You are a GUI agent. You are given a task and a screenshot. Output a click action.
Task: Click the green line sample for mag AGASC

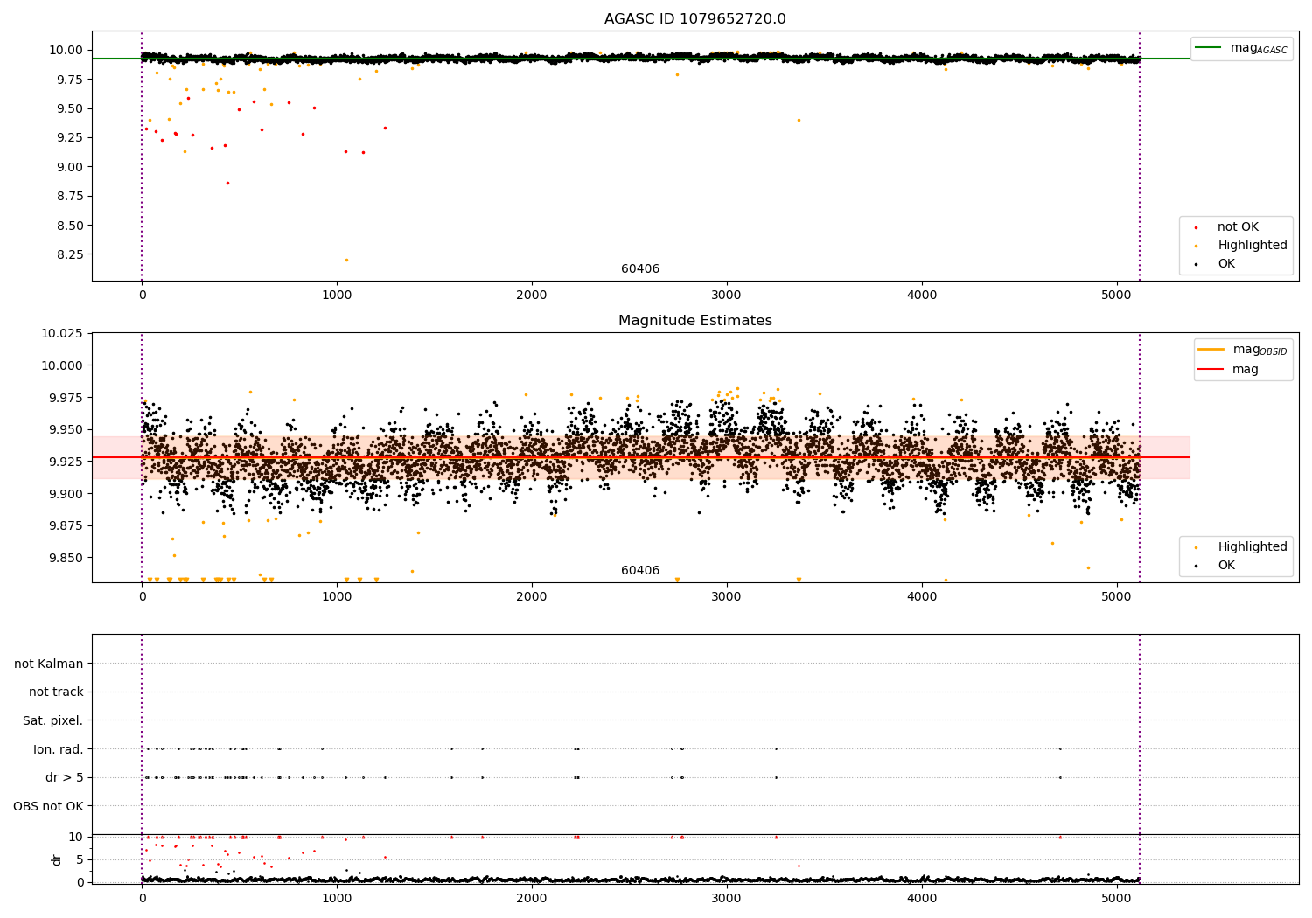[1208, 48]
